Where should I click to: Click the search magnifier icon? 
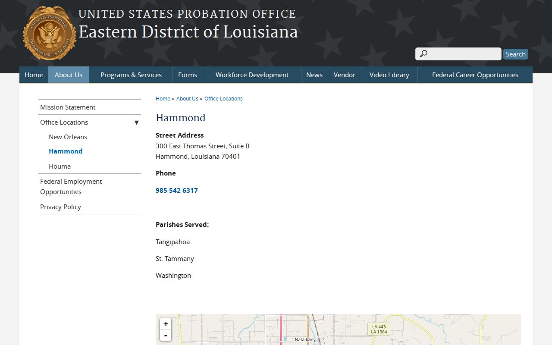423,54
